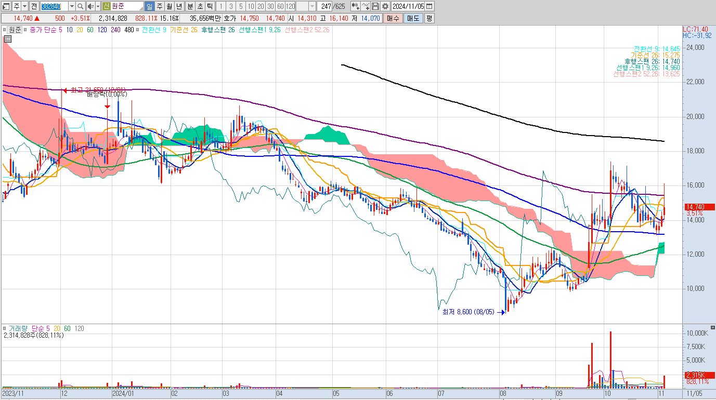Select the 분 minute chart tab

pos(190,6)
